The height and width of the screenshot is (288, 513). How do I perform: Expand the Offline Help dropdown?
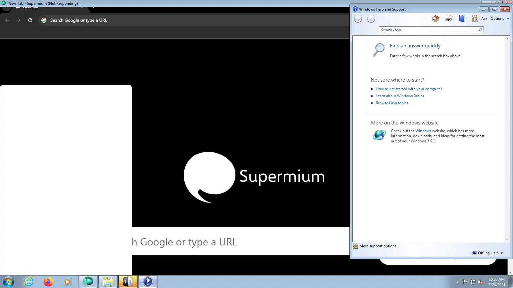click(487, 253)
